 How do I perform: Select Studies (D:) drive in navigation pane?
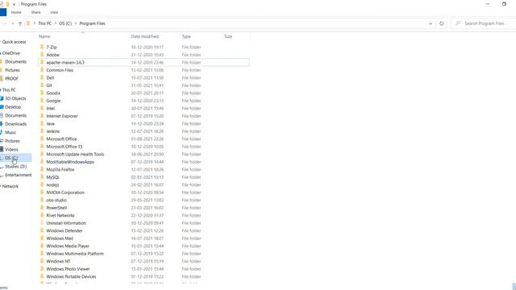coord(16,167)
